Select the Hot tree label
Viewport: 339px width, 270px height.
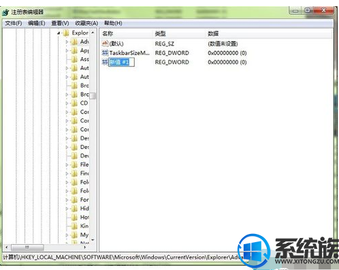tap(84, 218)
